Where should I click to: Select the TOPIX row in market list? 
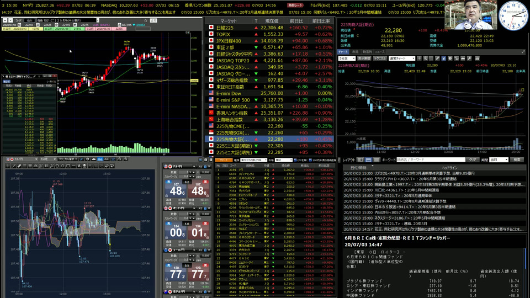(269, 34)
